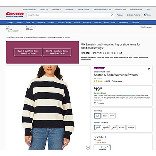Viewport: 156px width, 156px height.
Task: Click the search magnifier icon
Action: click(112, 15)
